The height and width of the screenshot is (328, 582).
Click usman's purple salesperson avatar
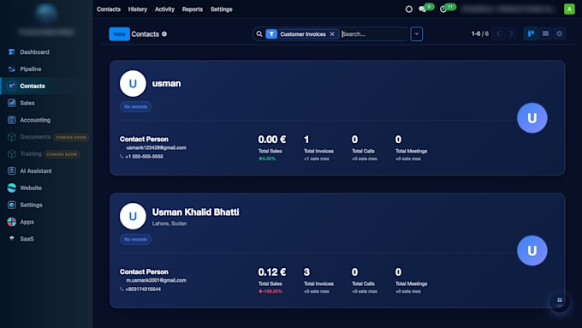[x=532, y=117]
